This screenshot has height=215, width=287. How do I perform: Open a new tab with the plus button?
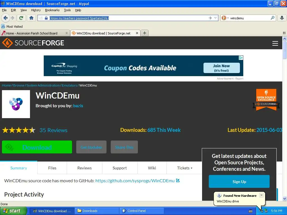point(145,33)
